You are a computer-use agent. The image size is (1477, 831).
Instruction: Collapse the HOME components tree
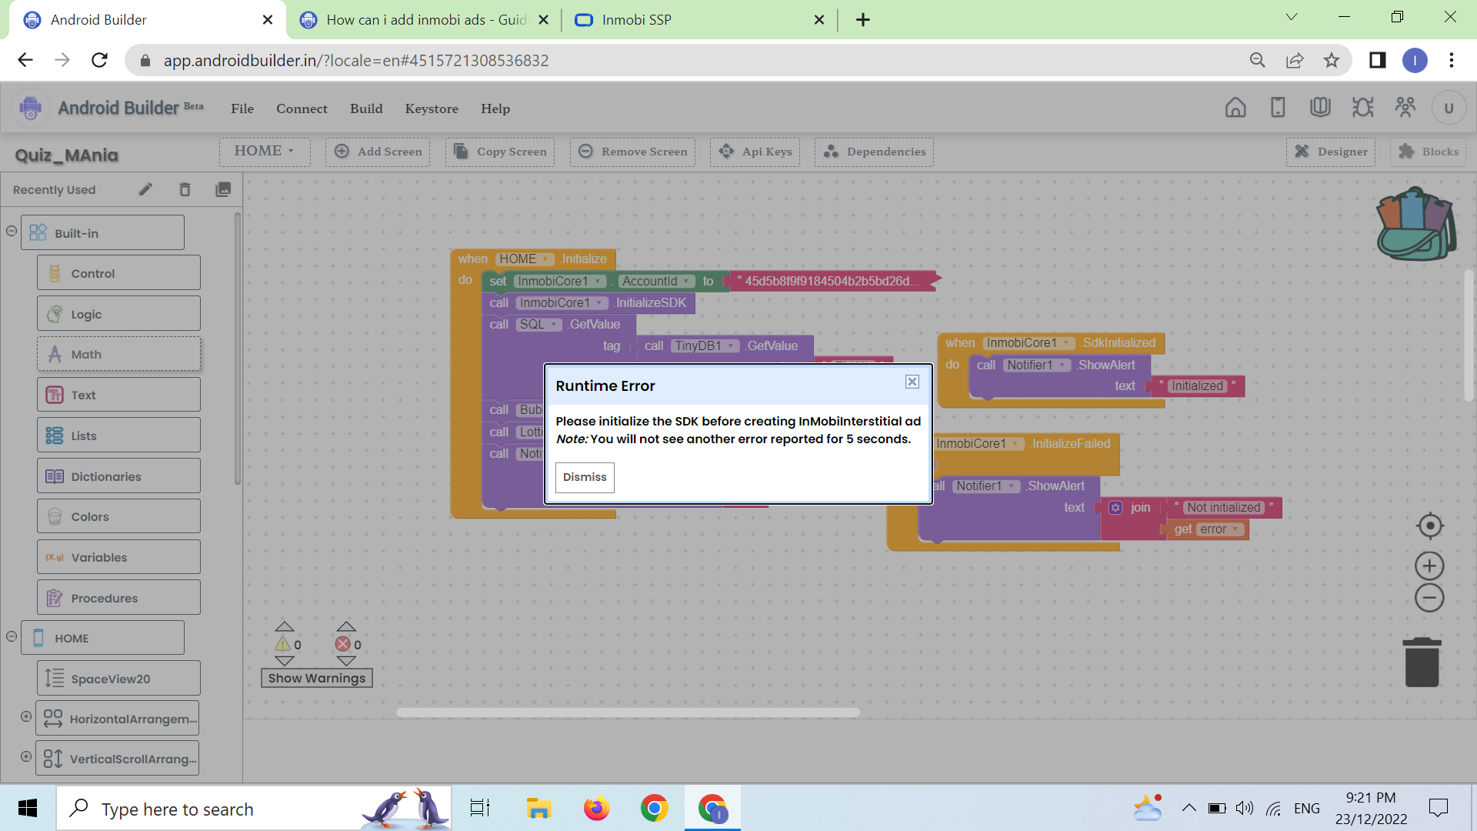[x=12, y=636]
